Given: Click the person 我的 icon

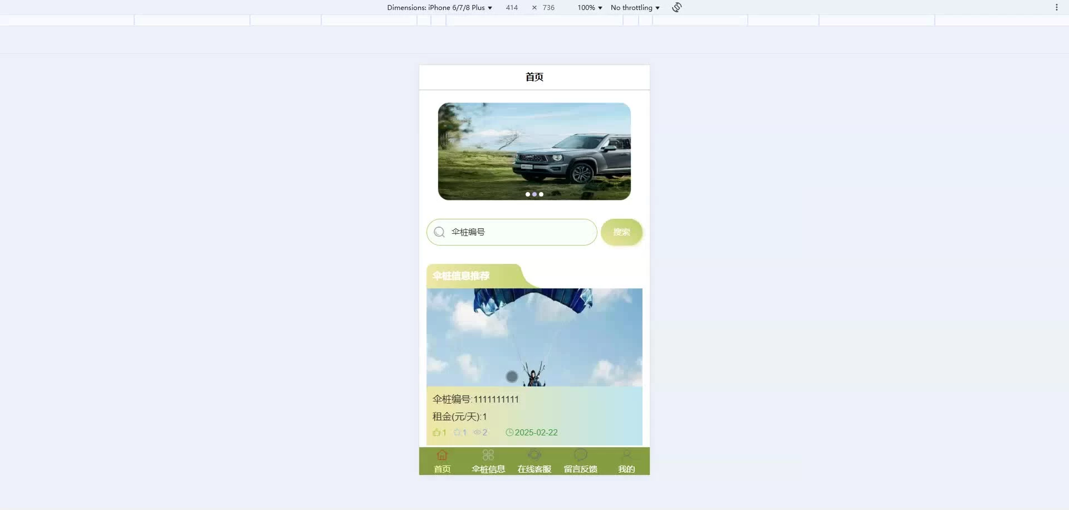Looking at the screenshot, I should click(x=626, y=455).
